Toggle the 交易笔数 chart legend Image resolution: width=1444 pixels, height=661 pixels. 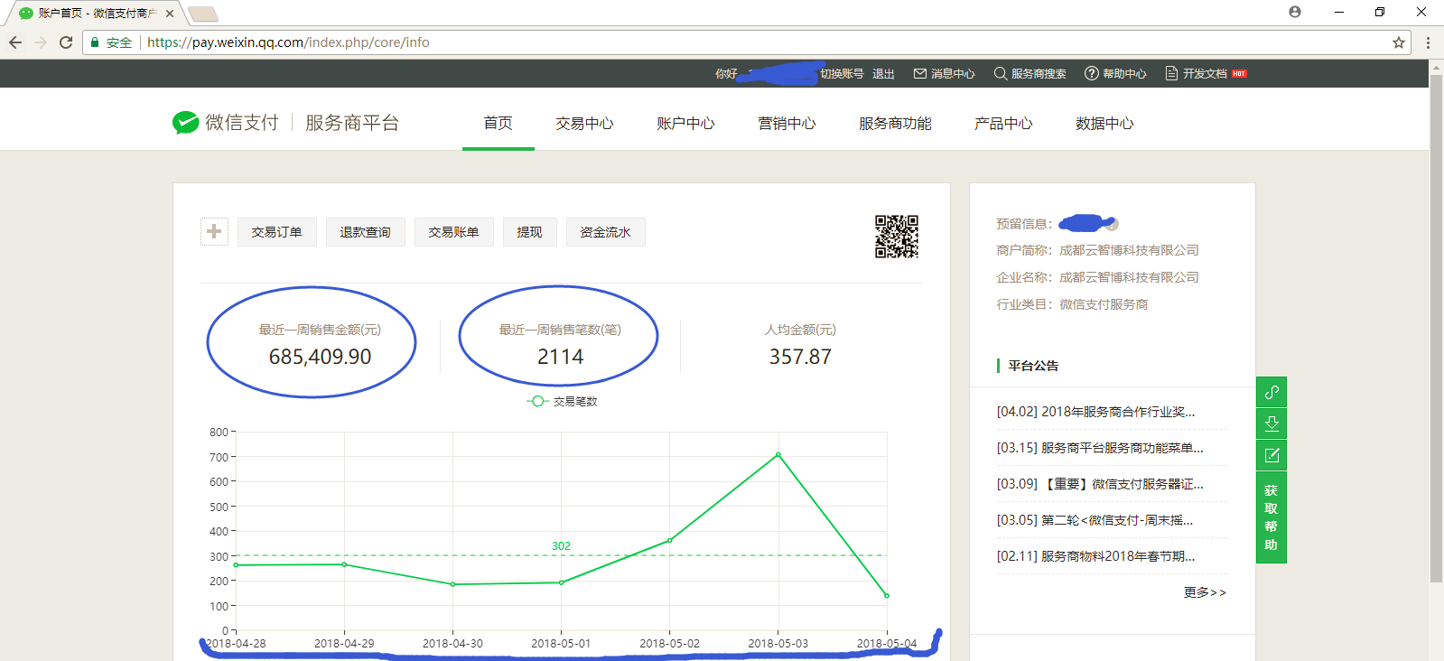point(562,402)
